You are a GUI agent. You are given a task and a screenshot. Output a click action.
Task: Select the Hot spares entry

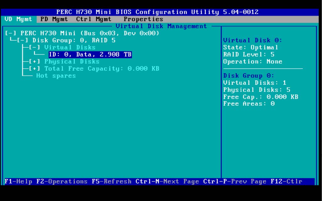pyautogui.click(x=56, y=76)
